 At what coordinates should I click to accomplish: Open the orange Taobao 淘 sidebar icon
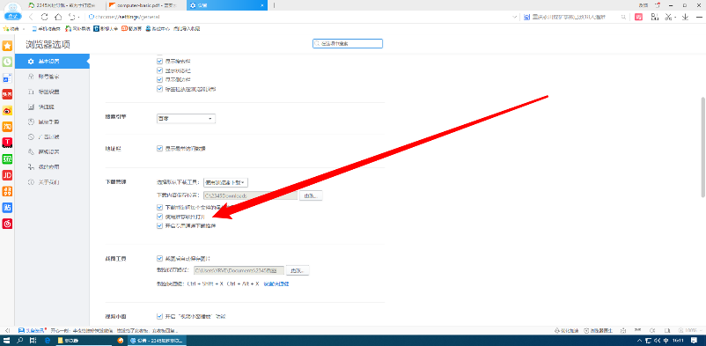click(x=7, y=127)
